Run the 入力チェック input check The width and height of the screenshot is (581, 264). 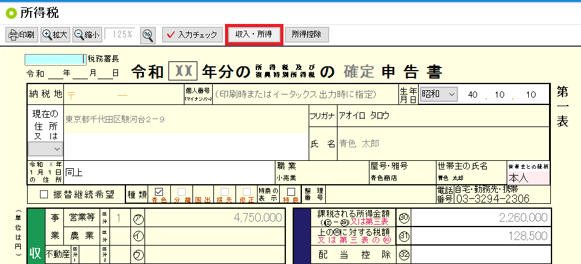click(192, 35)
